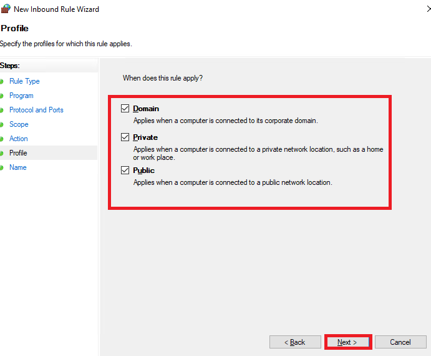Jump to Protocol and Ports step

pyautogui.click(x=36, y=110)
